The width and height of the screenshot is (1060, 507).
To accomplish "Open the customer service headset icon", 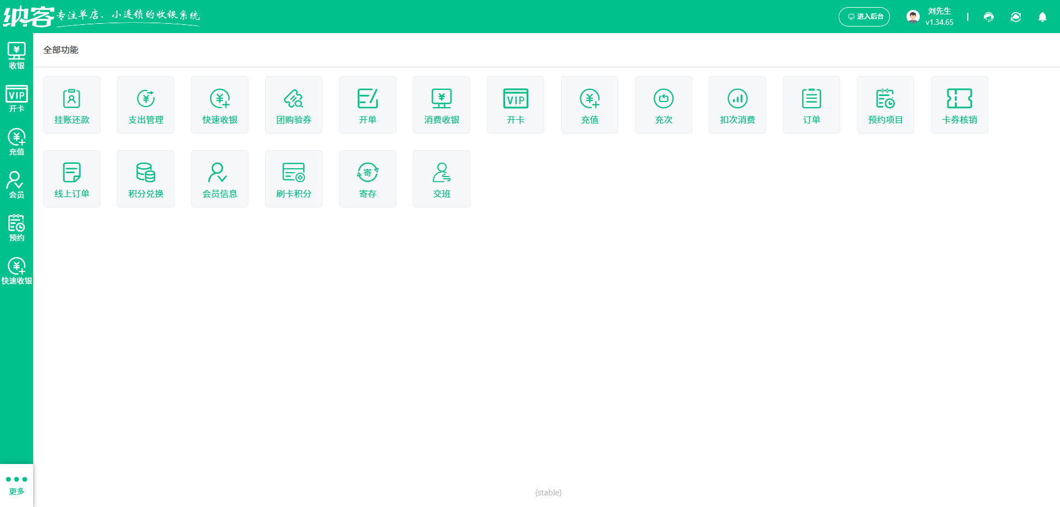I will click(989, 17).
